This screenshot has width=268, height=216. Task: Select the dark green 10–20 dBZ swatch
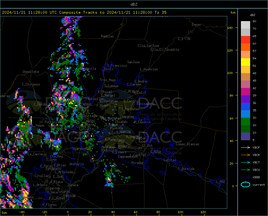pos(245,129)
